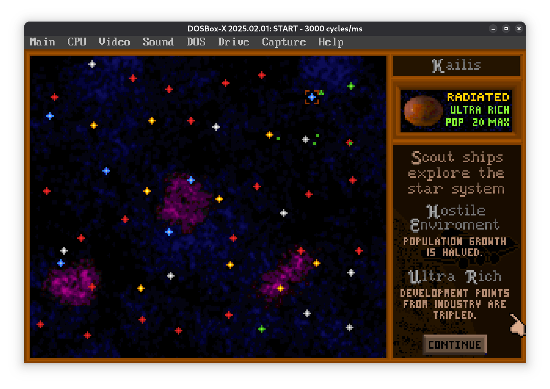Select the bracketed blue Kailis star
This screenshot has width=550, height=389.
pos(312,97)
